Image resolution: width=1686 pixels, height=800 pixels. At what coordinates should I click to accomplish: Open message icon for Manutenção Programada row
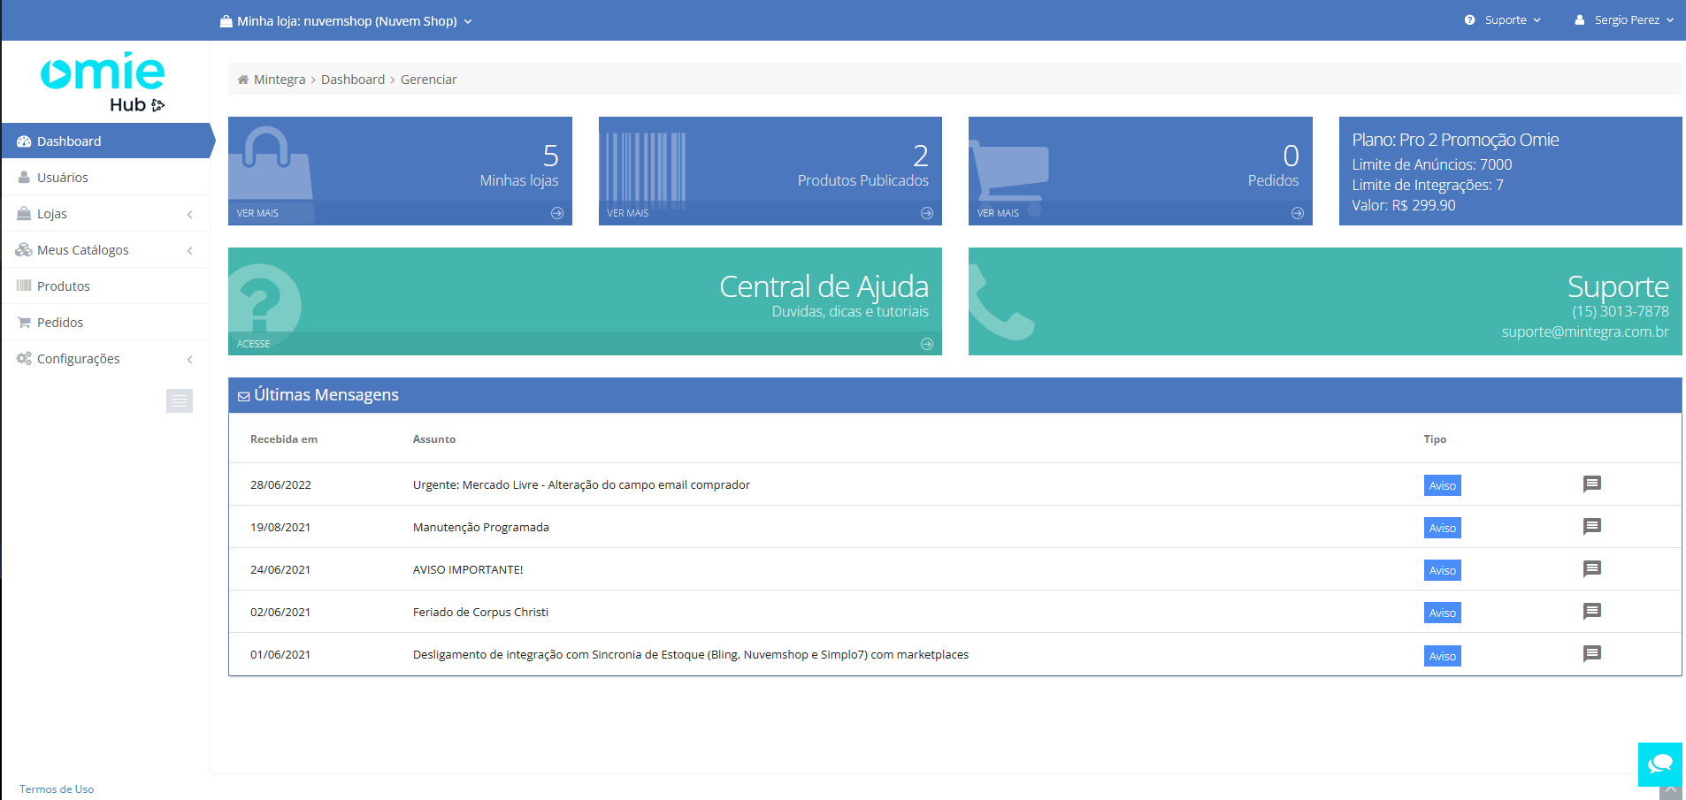[1591, 527]
